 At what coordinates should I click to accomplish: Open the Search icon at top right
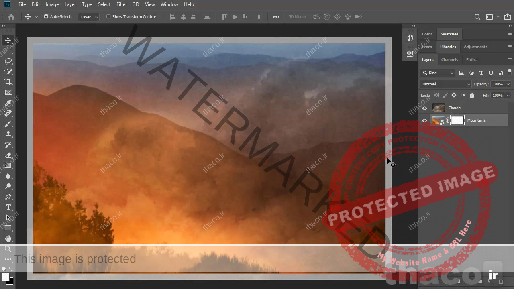click(x=477, y=17)
